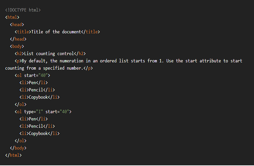The width and height of the screenshot is (254, 166).
Task: Click the opening head tag
Action: tap(17, 24)
